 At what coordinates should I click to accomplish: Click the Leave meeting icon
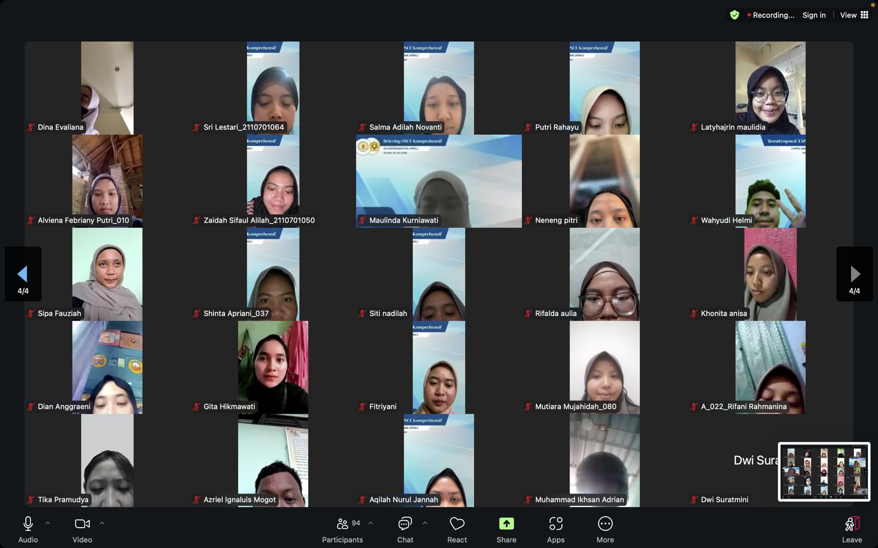[x=852, y=524]
